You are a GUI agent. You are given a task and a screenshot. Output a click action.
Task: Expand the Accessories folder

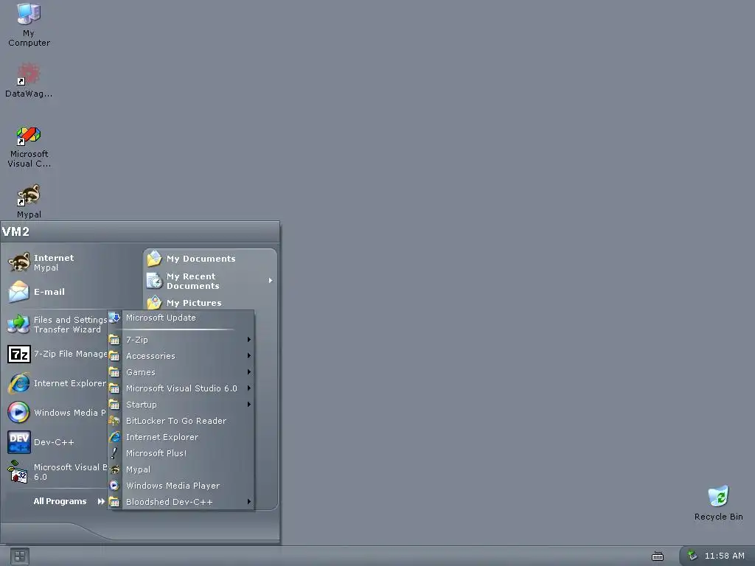click(x=181, y=356)
